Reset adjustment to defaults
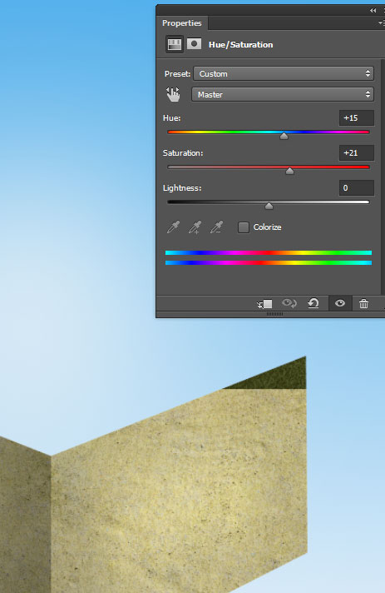The height and width of the screenshot is (593, 385). click(x=313, y=303)
